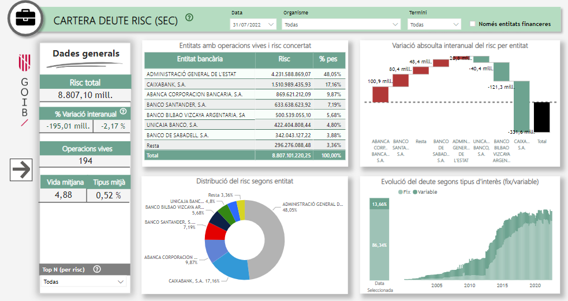Expand the Organisme dropdown
568x301 pixels.
(x=341, y=25)
